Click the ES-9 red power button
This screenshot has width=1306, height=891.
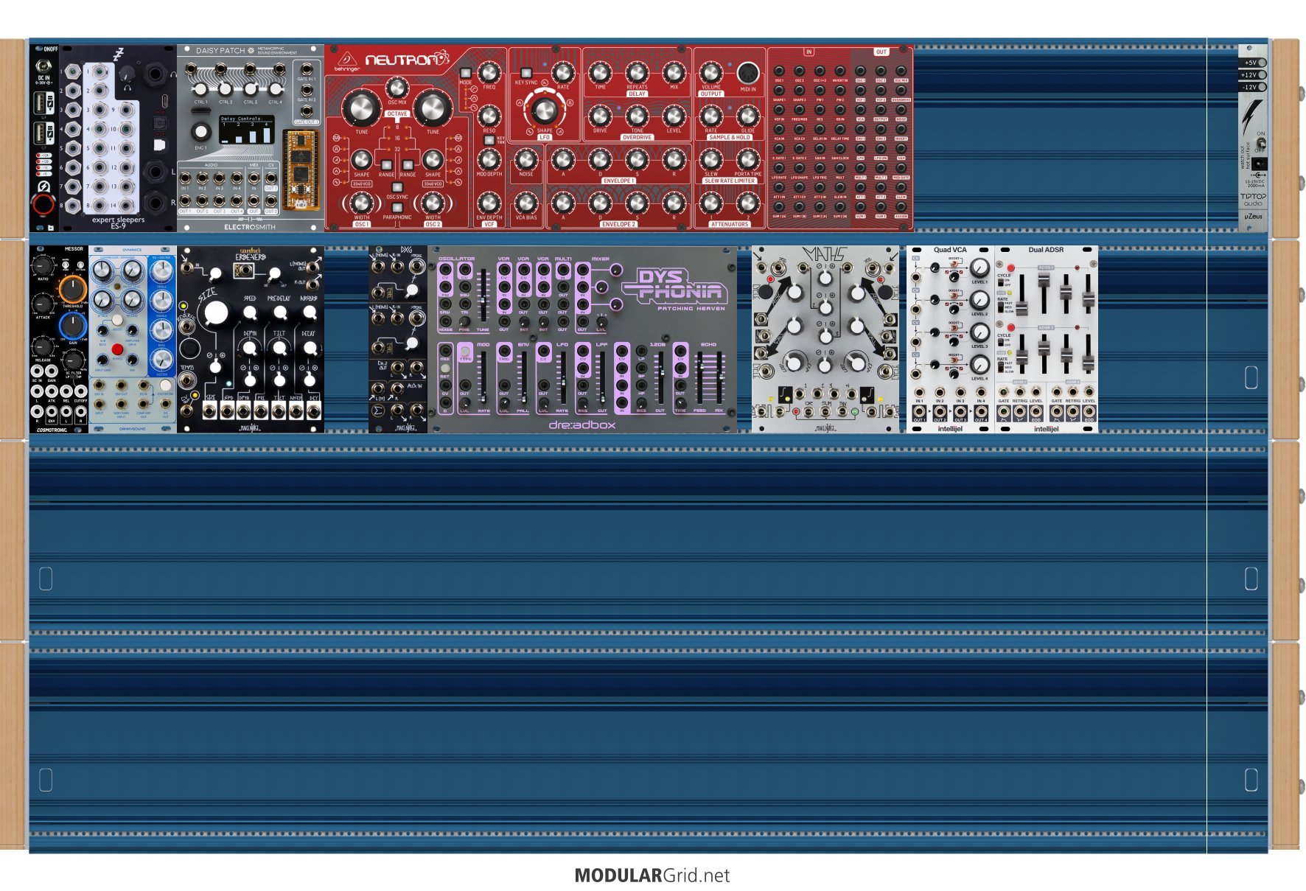[43, 204]
